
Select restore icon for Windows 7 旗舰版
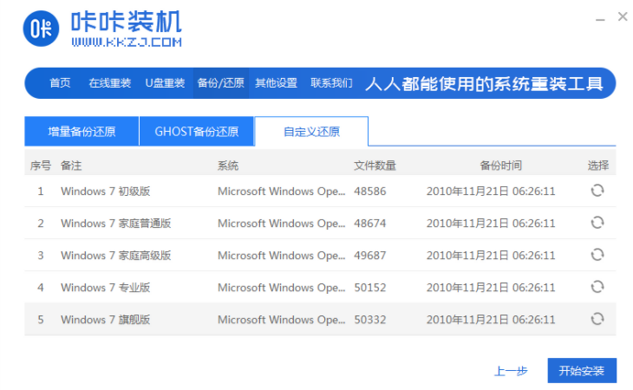click(597, 319)
